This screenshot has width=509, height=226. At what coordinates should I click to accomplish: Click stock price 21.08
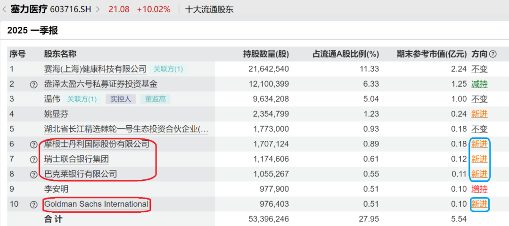119,9
